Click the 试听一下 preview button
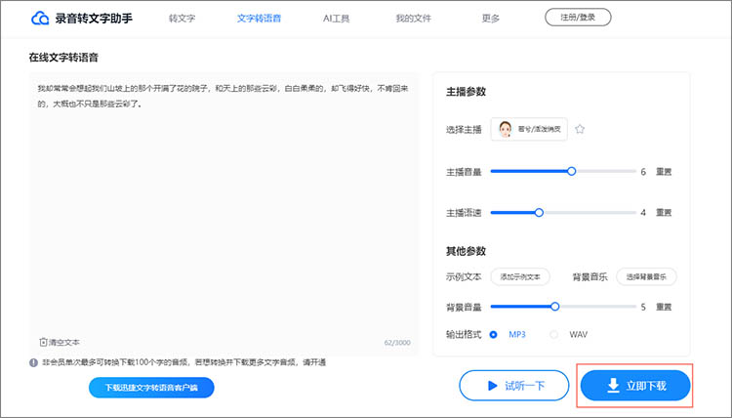The height and width of the screenshot is (418, 732). click(x=514, y=386)
